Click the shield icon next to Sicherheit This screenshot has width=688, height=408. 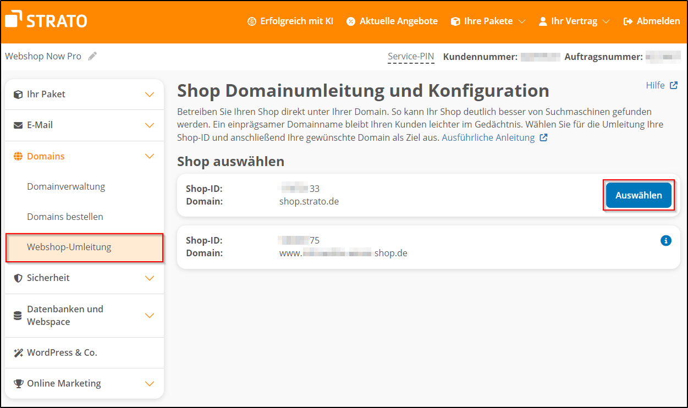[18, 278]
